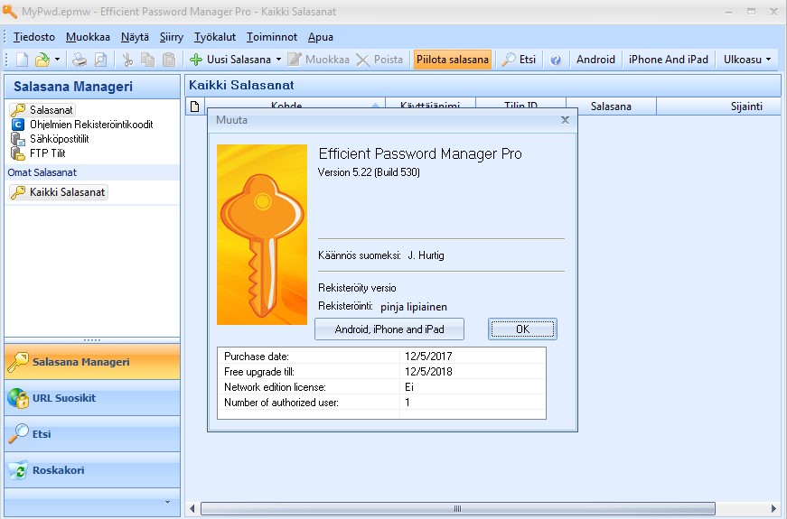This screenshot has height=519, width=787.
Task: Click the Print toolbar icon
Action: pyautogui.click(x=79, y=60)
